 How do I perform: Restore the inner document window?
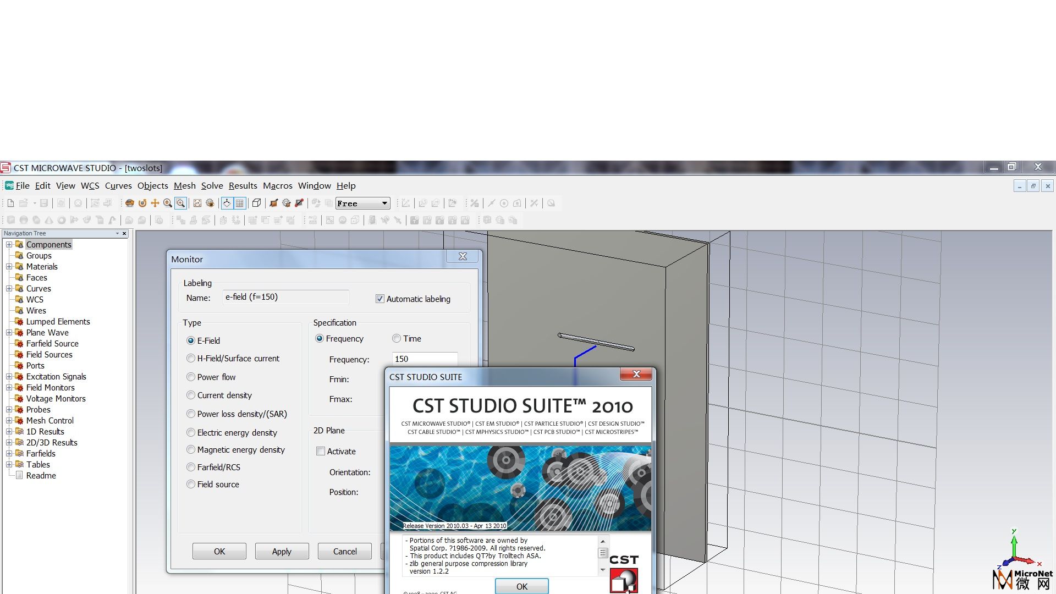1033,186
